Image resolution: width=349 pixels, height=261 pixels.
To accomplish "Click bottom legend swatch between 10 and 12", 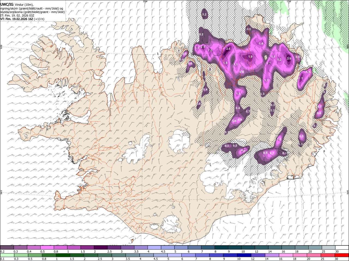I will [244, 255].
